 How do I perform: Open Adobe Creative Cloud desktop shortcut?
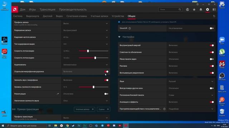pos(5,53)
